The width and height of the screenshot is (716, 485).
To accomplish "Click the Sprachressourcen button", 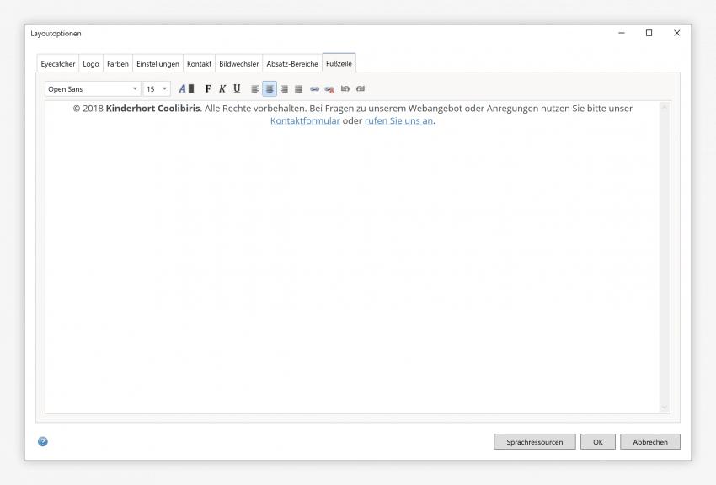I will click(534, 442).
